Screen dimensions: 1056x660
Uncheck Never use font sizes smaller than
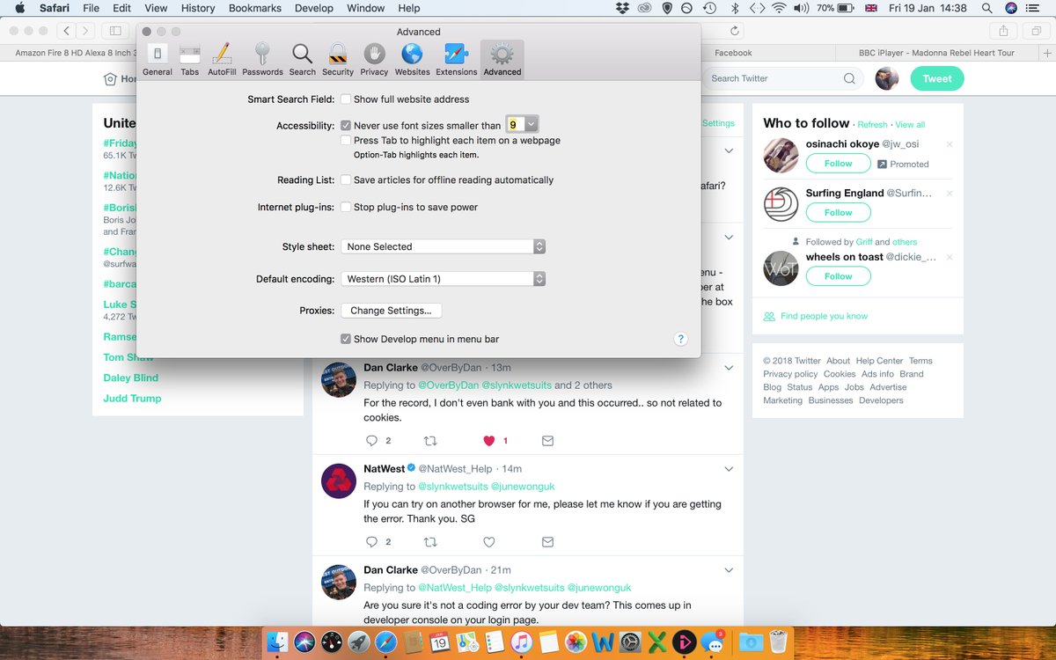(346, 126)
